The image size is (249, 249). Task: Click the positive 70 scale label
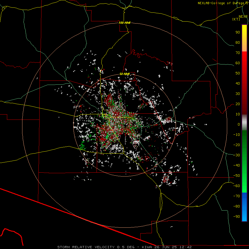point(238,53)
